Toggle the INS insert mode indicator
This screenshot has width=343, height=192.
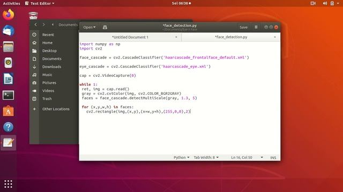click(273, 158)
